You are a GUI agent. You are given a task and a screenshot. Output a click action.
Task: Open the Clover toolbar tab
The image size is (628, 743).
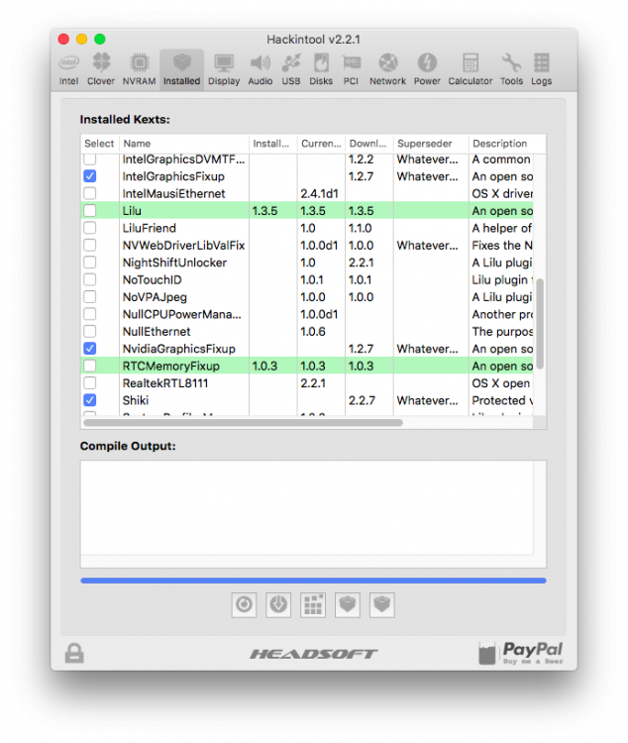(x=100, y=69)
